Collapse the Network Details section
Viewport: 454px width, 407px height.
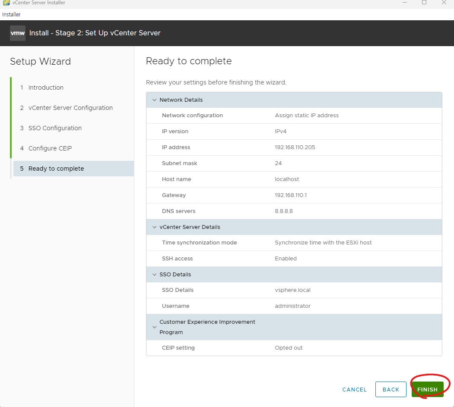click(154, 100)
